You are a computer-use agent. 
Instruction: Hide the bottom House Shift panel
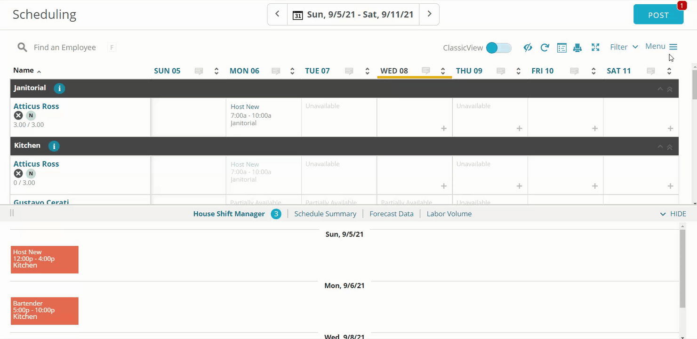(x=673, y=214)
